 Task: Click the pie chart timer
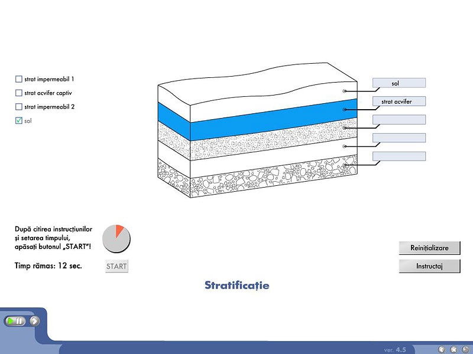116,238
